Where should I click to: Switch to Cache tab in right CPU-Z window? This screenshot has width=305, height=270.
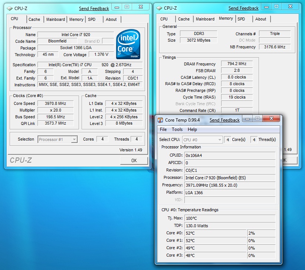(184, 19)
